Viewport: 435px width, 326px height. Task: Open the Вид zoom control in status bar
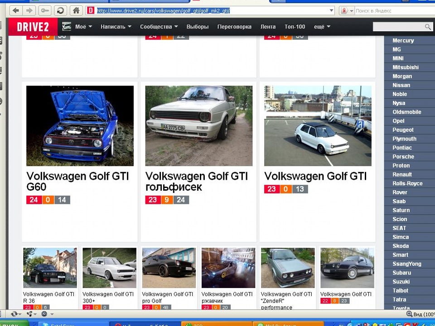[420, 314]
